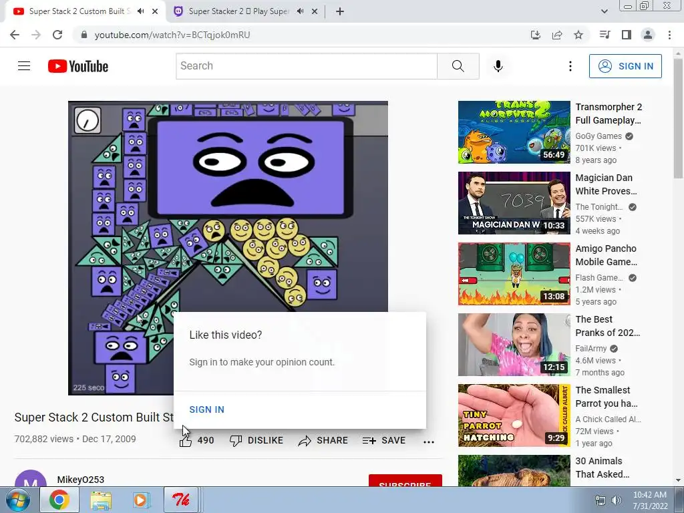Image resolution: width=684 pixels, height=513 pixels.
Task: Mute audio on Super Stack 2 YouTube tab
Action: (x=140, y=11)
